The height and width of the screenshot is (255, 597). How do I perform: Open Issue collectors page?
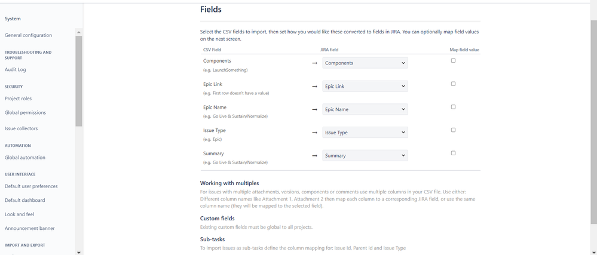(22, 128)
